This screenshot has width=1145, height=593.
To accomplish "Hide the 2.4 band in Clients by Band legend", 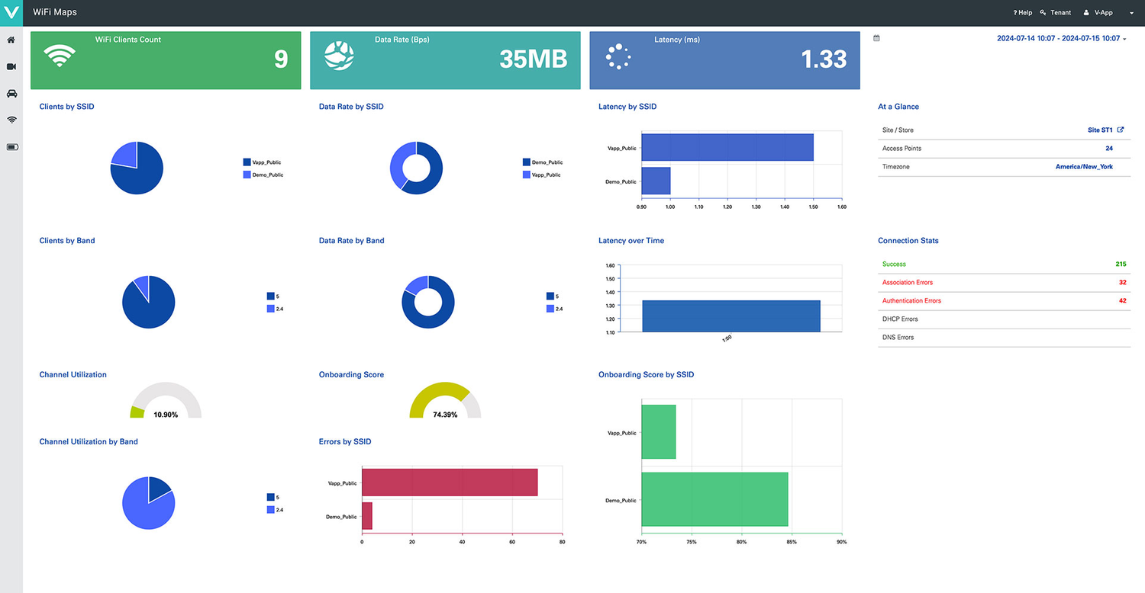I will pos(275,309).
